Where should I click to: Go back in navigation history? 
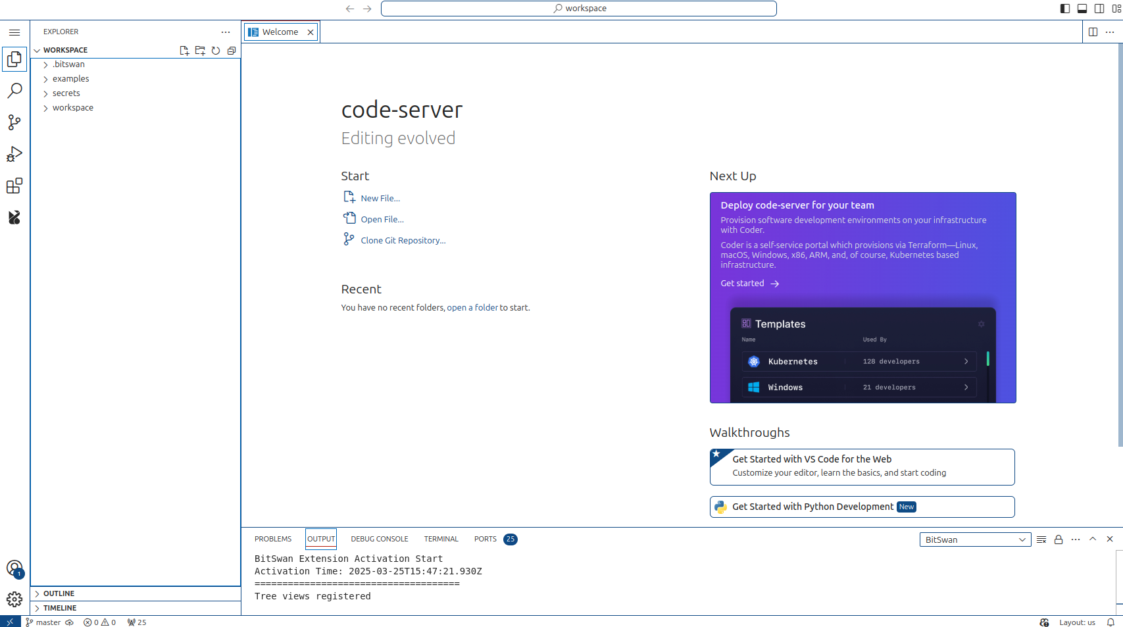[350, 9]
